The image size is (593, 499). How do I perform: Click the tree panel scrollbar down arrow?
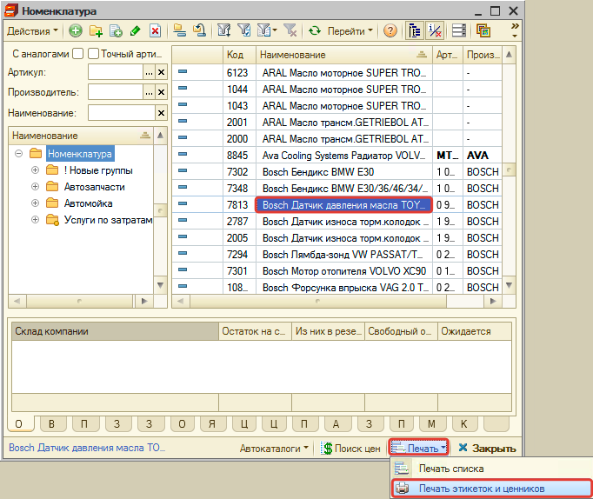coord(160,285)
